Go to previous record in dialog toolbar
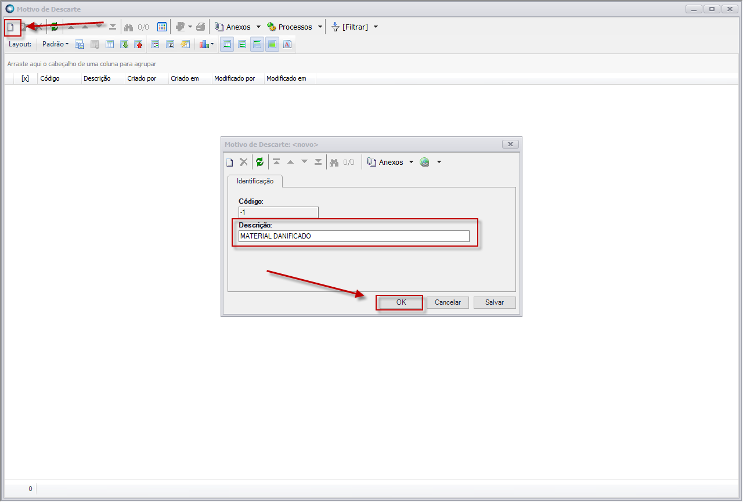 pos(291,162)
